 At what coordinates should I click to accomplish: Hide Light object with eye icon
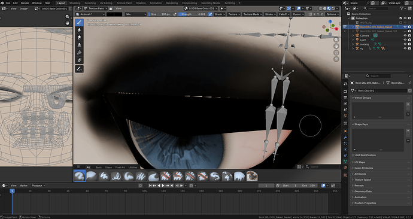405,39
